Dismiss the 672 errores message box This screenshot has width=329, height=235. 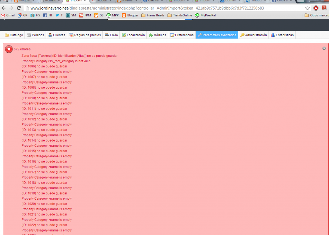[324, 48]
